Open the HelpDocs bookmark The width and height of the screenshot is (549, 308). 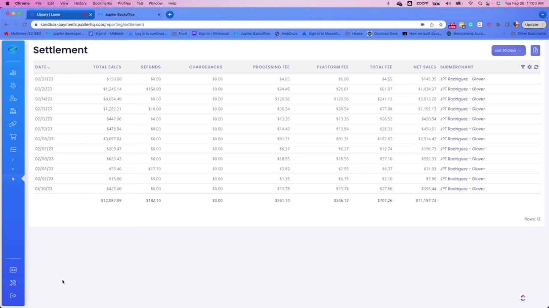[x=286, y=33]
